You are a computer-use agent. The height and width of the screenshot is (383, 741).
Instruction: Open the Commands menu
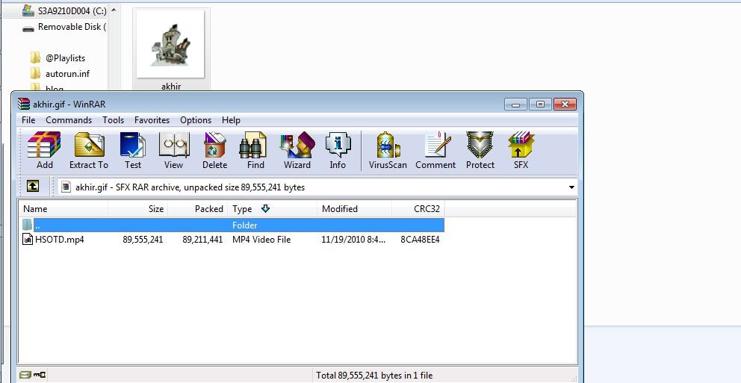pos(69,120)
